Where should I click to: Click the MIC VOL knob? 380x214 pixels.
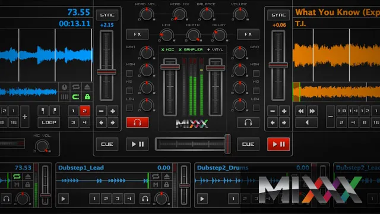(42, 146)
